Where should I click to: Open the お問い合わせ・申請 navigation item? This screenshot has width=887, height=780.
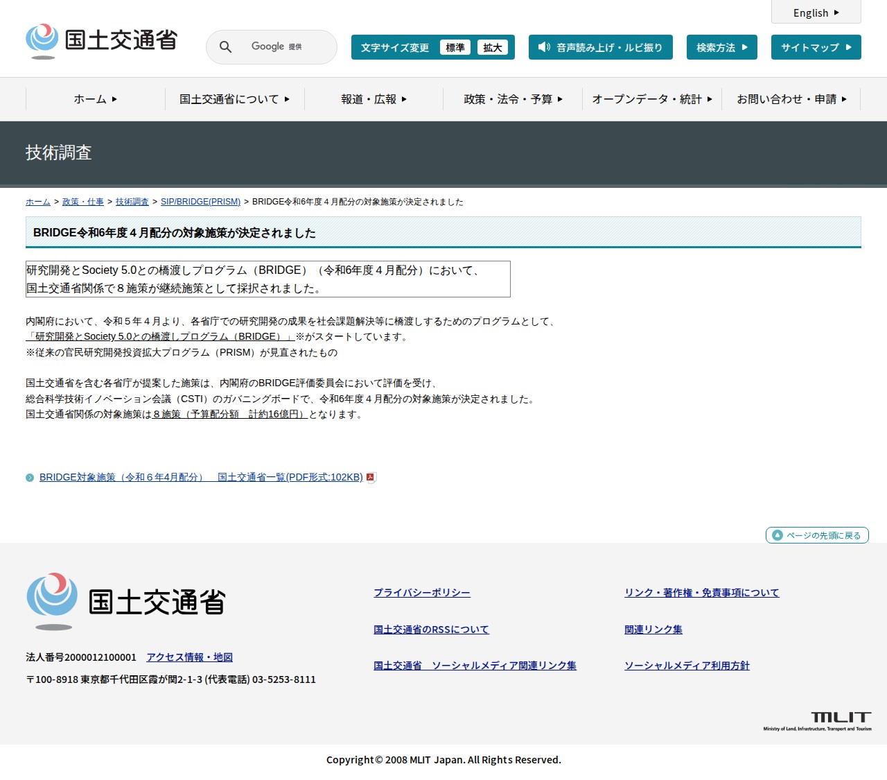click(791, 99)
